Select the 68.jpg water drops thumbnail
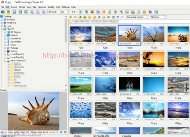Screen dimensions: 190x137 click(81, 110)
